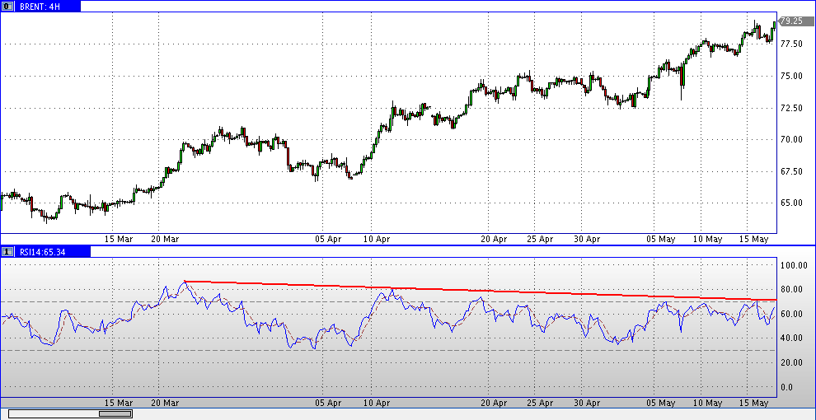Click the 15 Mar date under the price chart
This screenshot has height=420, width=816.
tap(119, 239)
